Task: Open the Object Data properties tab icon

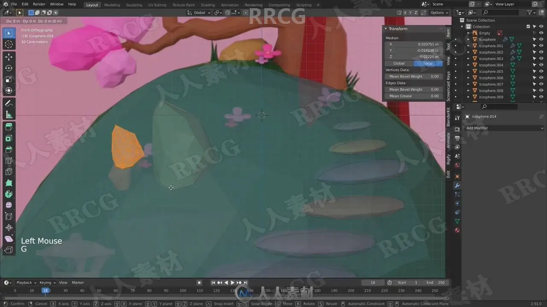Action: (457, 221)
